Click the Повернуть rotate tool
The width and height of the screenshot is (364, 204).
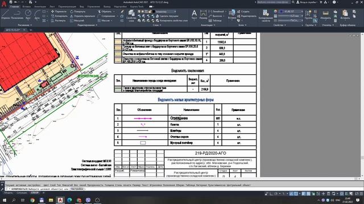pyautogui.click(x=78, y=11)
